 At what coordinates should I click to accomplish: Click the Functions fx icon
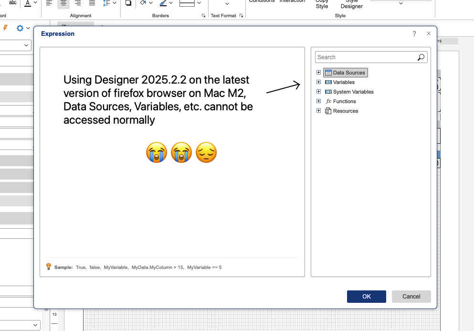(x=328, y=101)
